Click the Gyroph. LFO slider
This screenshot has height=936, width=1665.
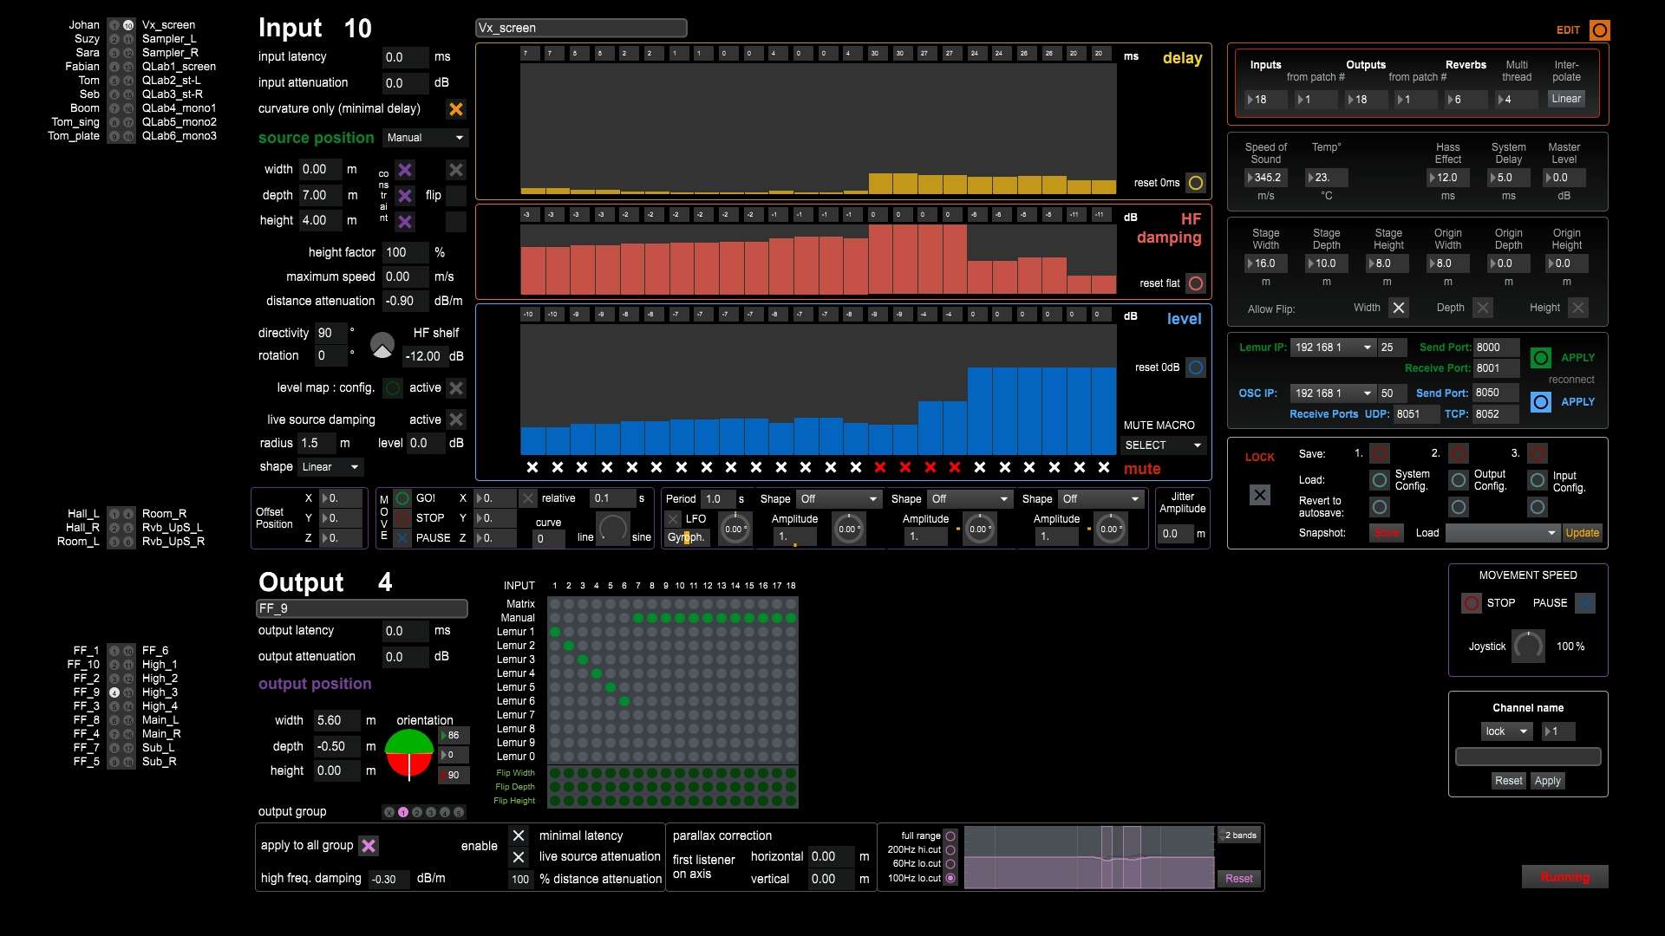pyautogui.click(x=686, y=538)
